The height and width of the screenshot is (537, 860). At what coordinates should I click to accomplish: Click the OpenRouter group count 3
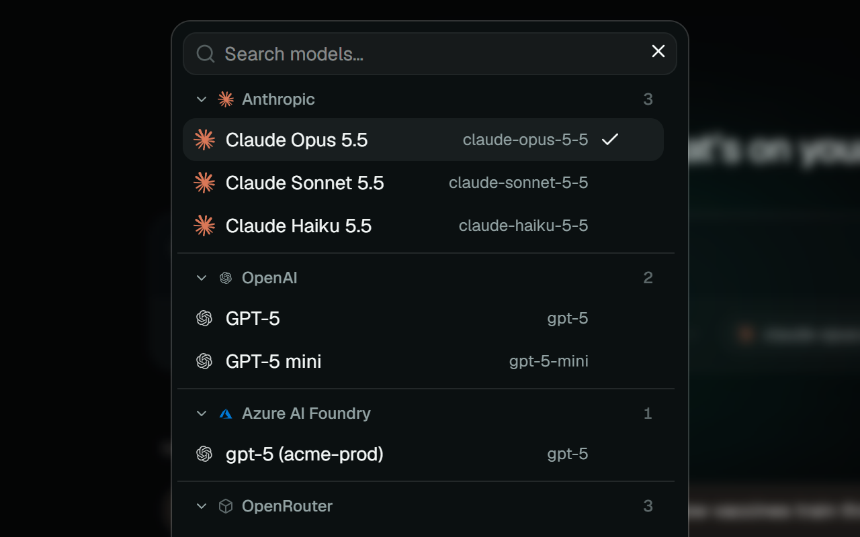click(648, 506)
